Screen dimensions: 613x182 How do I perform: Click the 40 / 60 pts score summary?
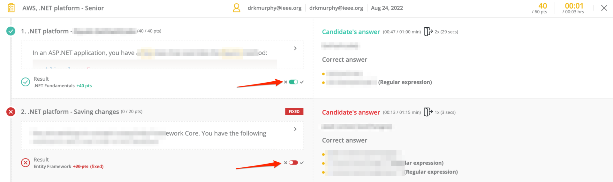point(540,8)
